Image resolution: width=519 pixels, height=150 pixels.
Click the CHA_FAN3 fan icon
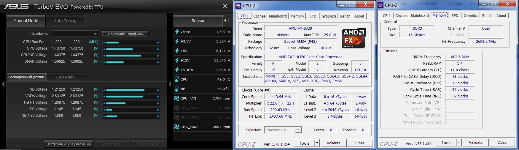177,127
